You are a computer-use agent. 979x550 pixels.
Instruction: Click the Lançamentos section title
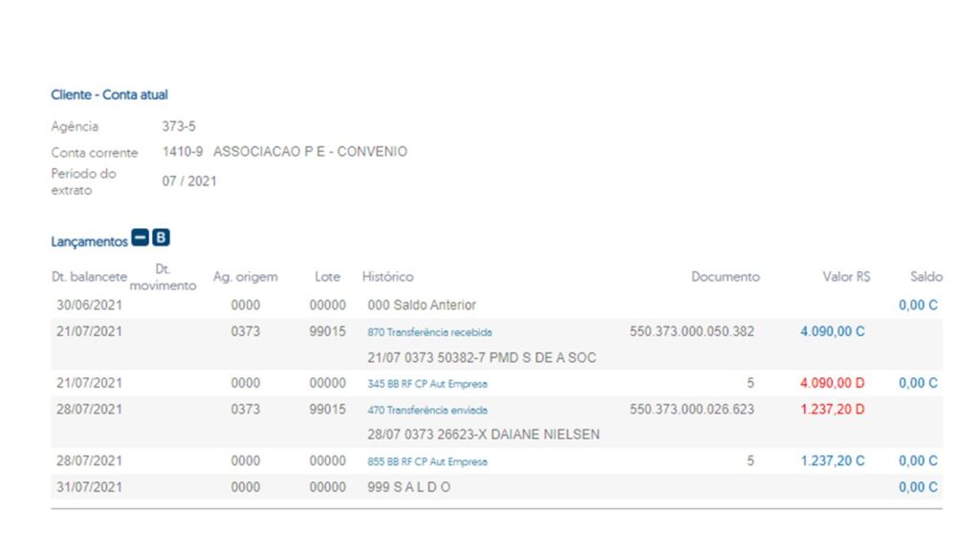(x=89, y=242)
